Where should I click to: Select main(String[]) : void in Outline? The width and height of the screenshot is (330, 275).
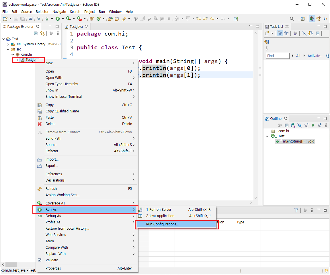(295, 141)
